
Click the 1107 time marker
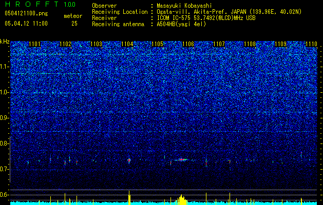pyautogui.click(x=219, y=44)
